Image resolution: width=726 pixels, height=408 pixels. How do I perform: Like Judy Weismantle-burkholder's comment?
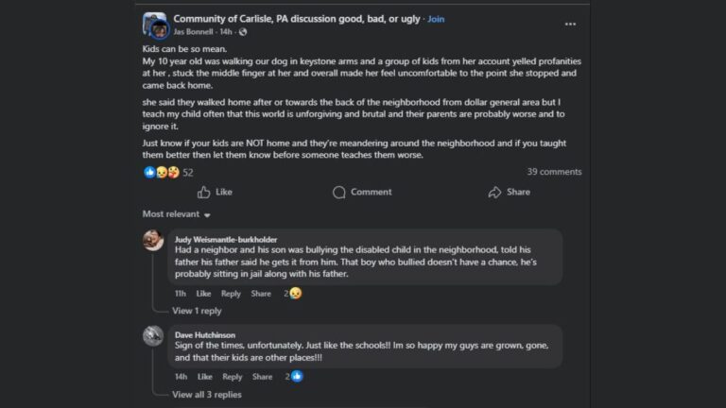203,294
